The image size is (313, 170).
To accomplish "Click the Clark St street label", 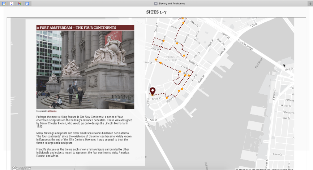I will coord(286,118).
